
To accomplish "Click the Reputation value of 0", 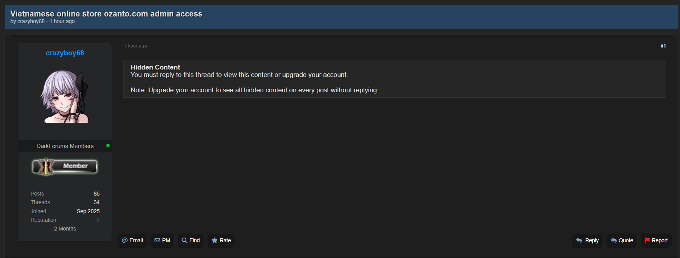I will coord(98,220).
